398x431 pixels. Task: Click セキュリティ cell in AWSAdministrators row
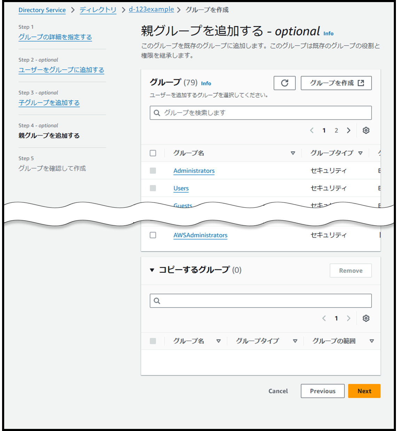[x=329, y=235]
